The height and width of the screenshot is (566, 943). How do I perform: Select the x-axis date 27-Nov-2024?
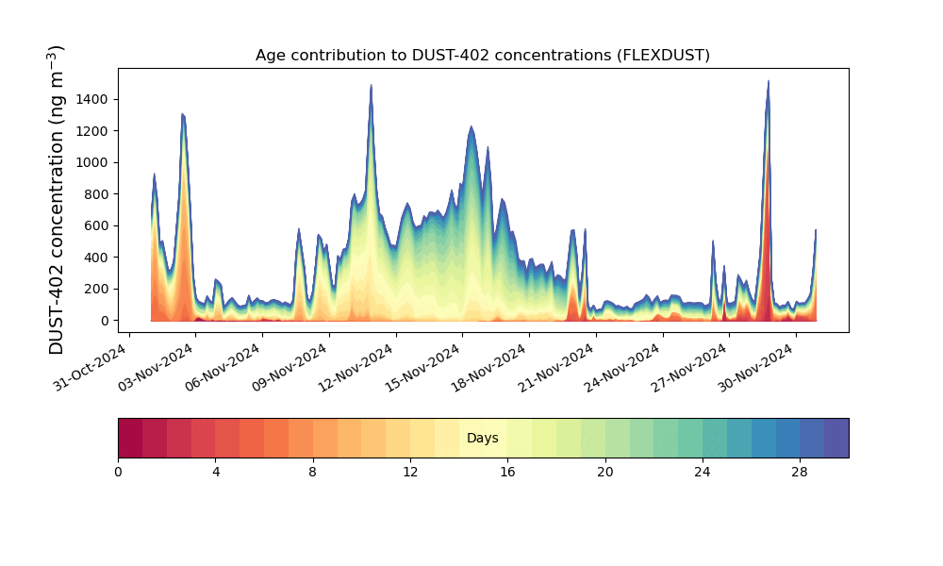[x=690, y=367]
